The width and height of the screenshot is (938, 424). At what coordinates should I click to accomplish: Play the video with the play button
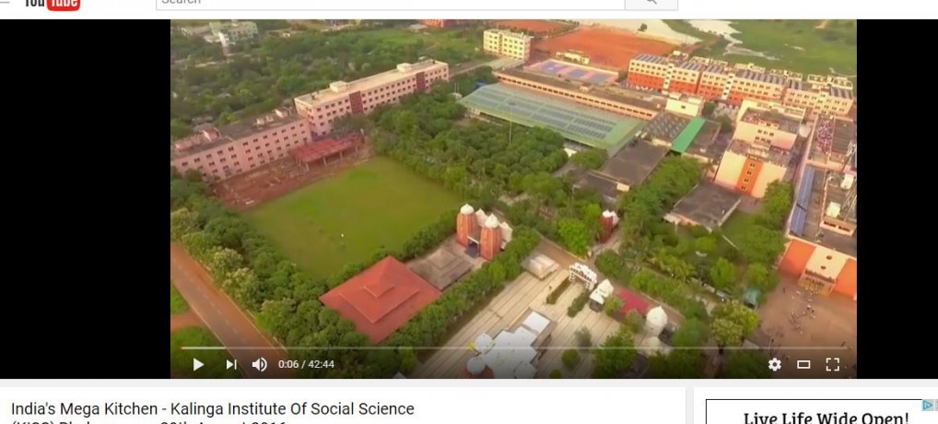199,364
